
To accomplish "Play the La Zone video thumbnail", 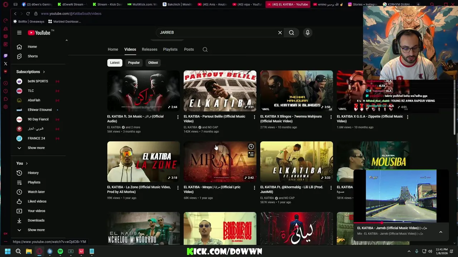I will [143, 162].
